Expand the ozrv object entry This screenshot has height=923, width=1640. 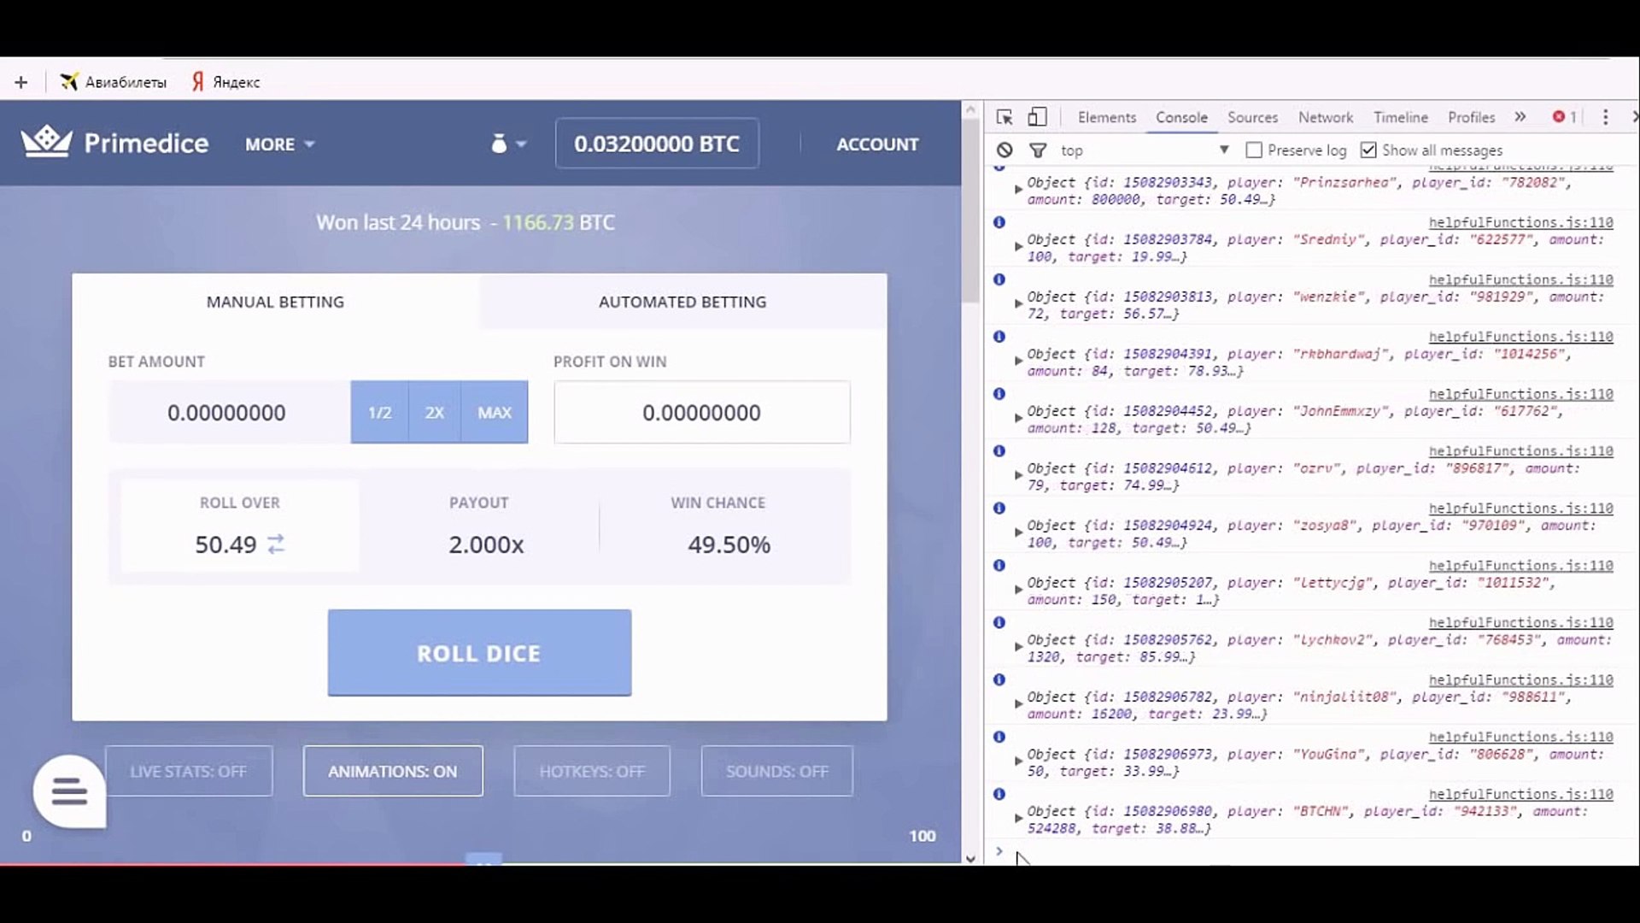tap(1018, 475)
